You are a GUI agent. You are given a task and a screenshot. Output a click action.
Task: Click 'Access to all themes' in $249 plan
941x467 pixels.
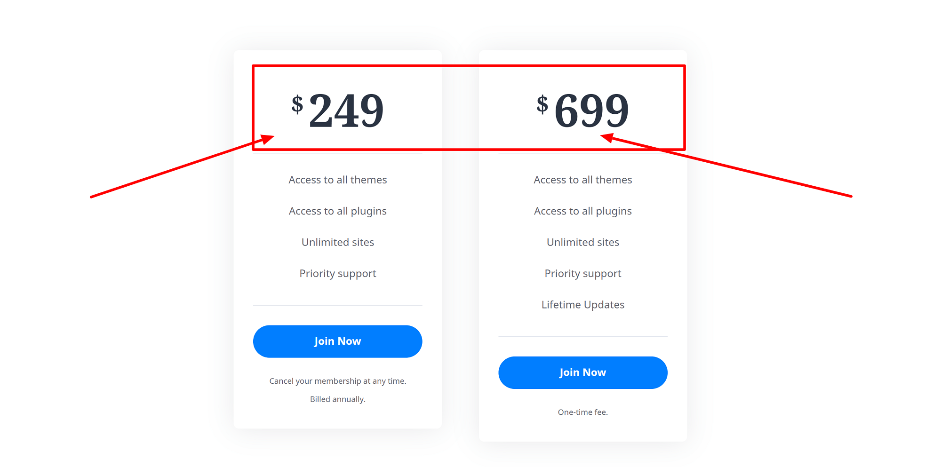click(337, 180)
